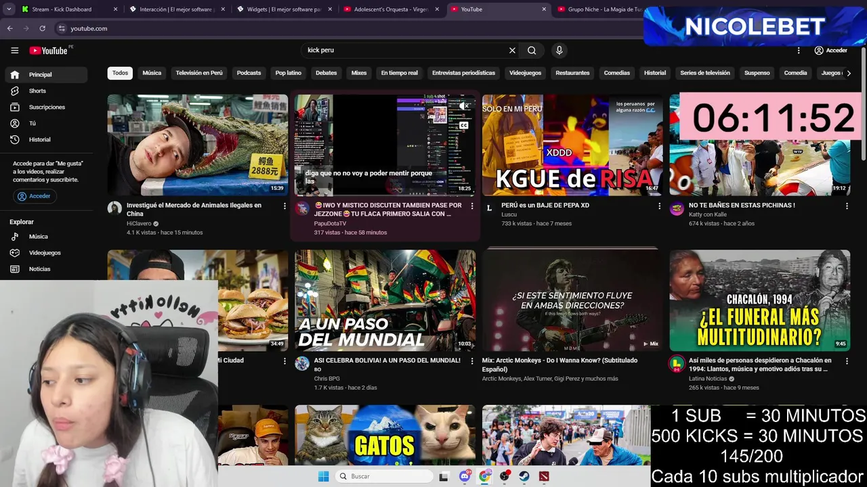Open 'A UN PASO DEL MUNDIAL' Bolivia thumbnail
Screen dimensions: 867x487
tap(385, 300)
